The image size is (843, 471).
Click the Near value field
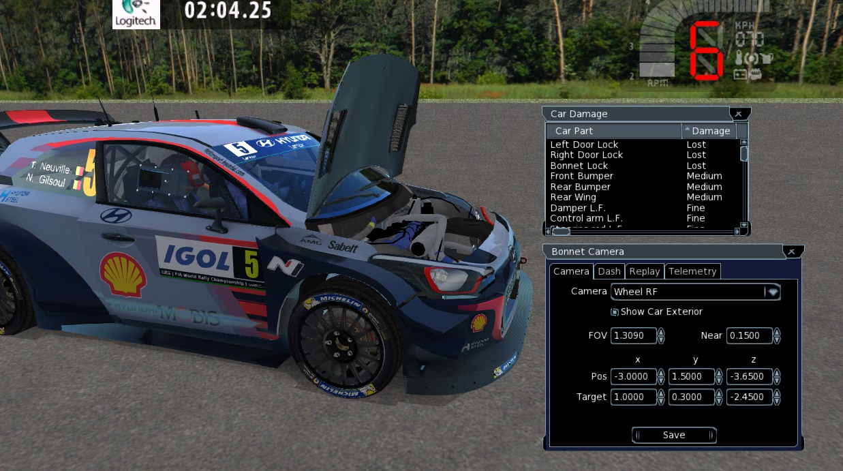click(750, 335)
